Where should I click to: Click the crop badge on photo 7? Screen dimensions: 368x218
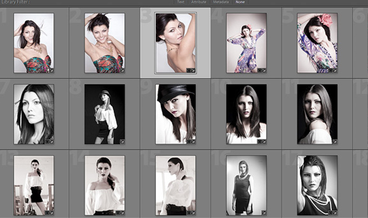[x=46, y=142]
